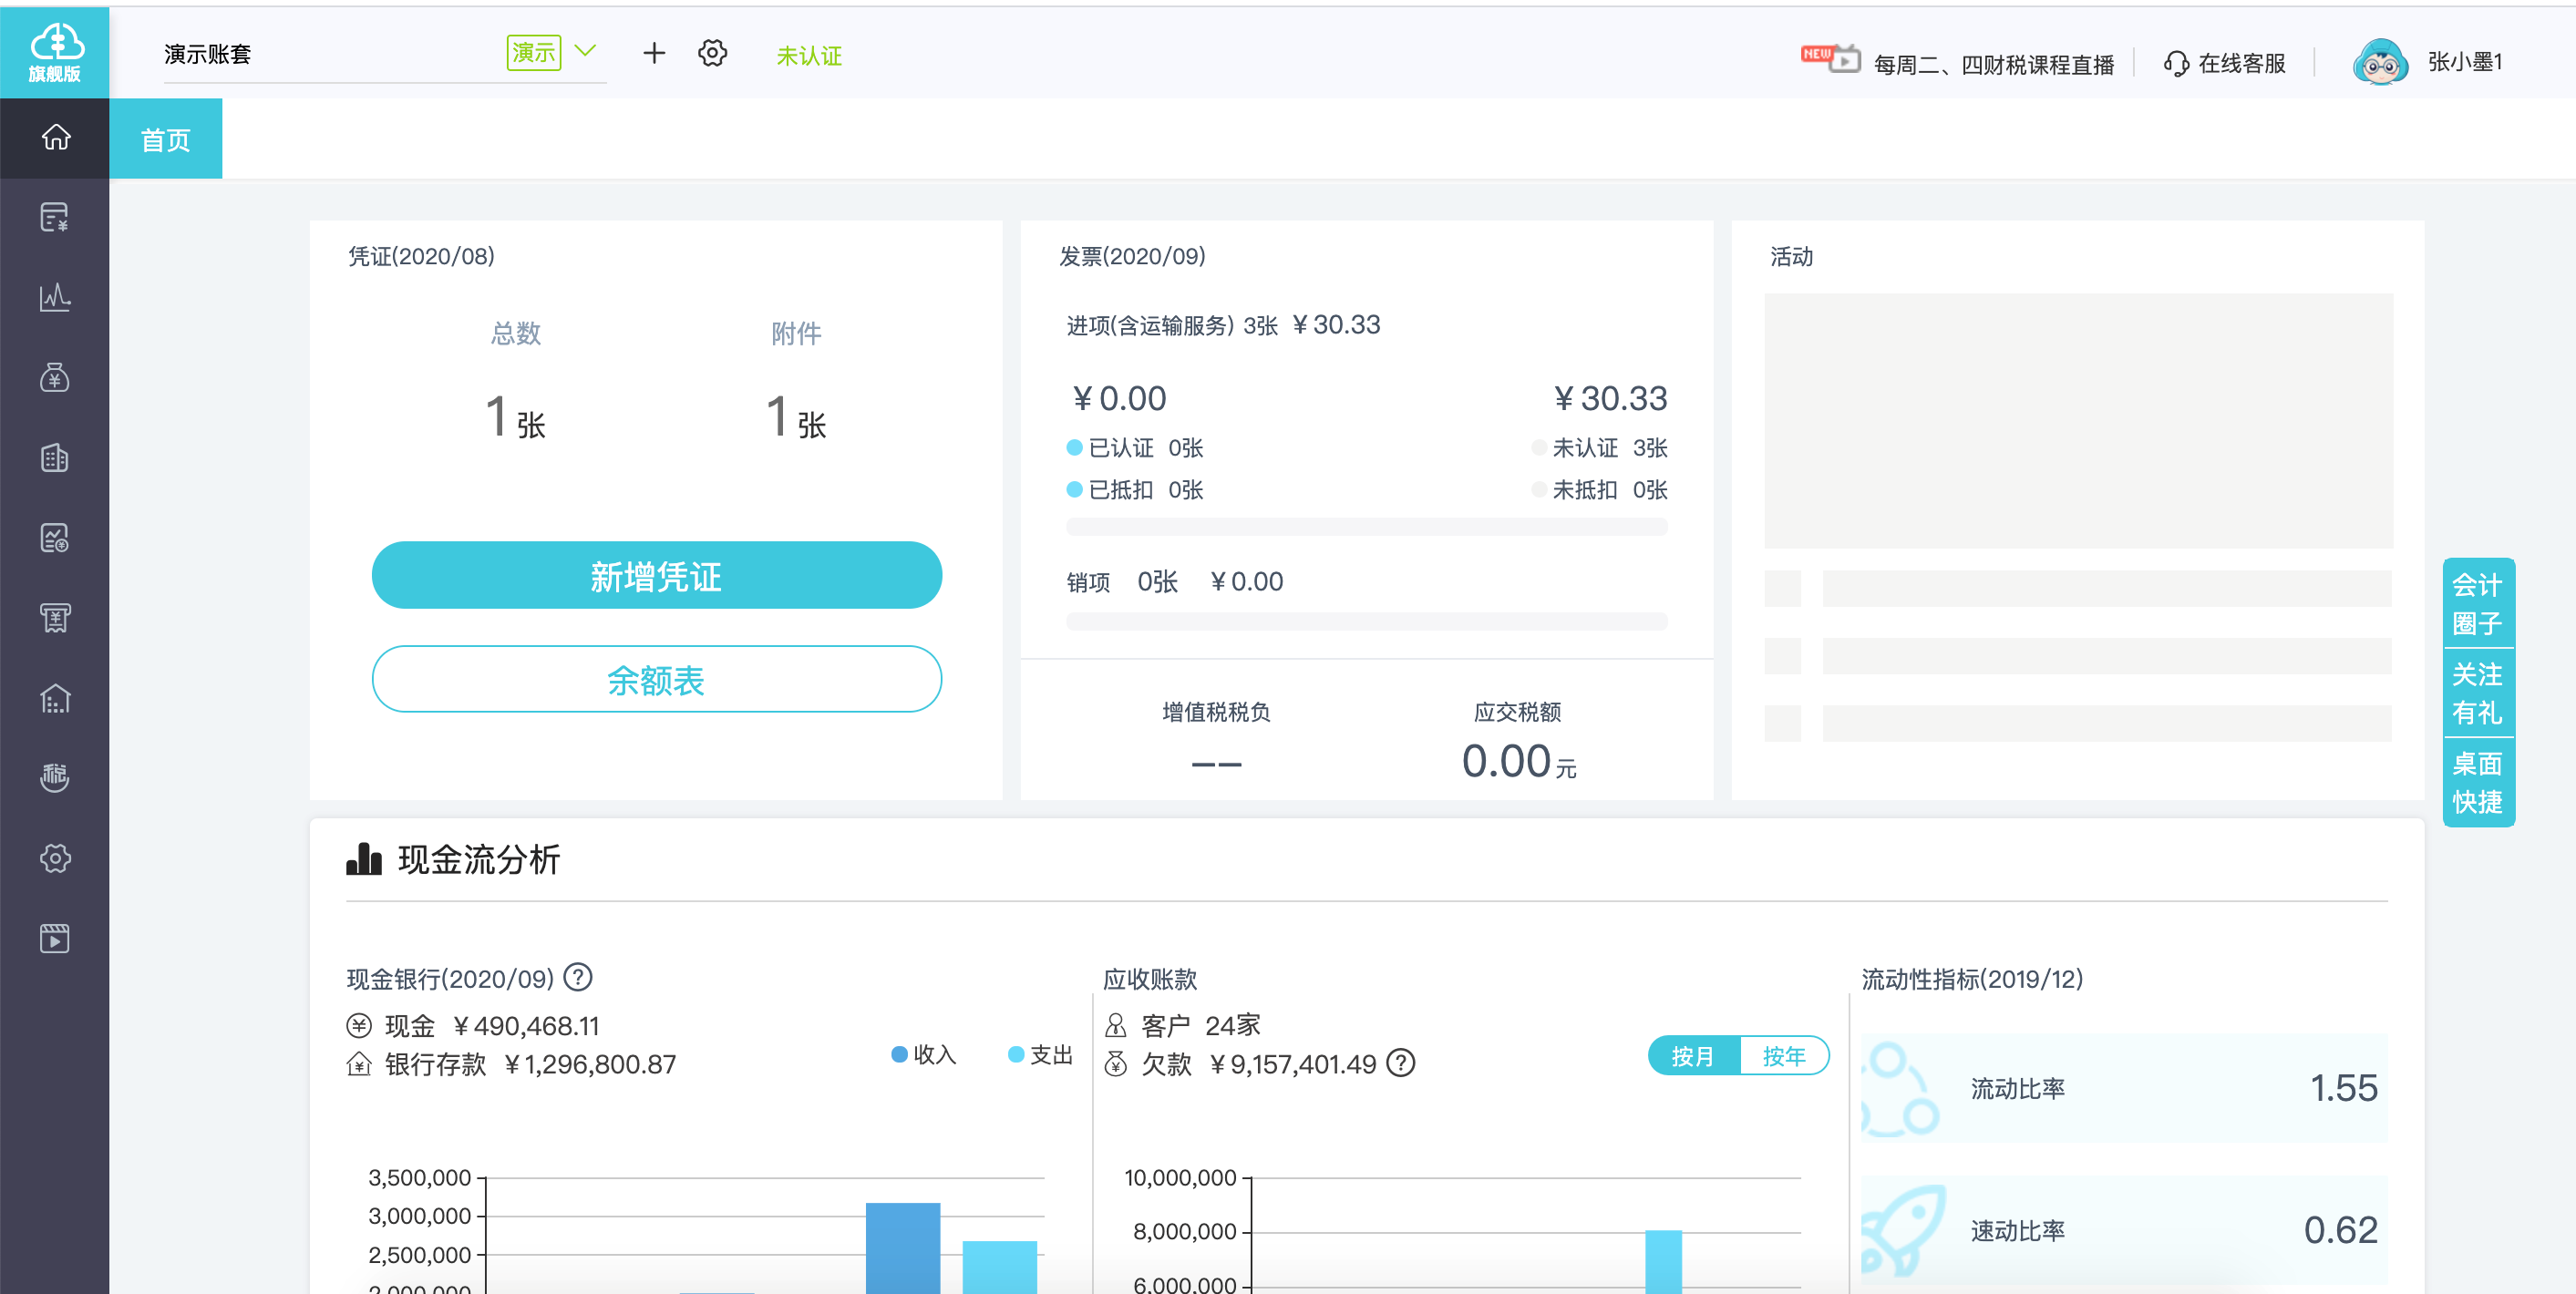The height and width of the screenshot is (1294, 2576).
Task: Click the 流动性指标(2019/12) heading
Action: 1972,979
